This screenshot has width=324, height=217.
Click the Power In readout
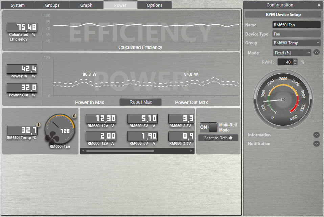22,69
